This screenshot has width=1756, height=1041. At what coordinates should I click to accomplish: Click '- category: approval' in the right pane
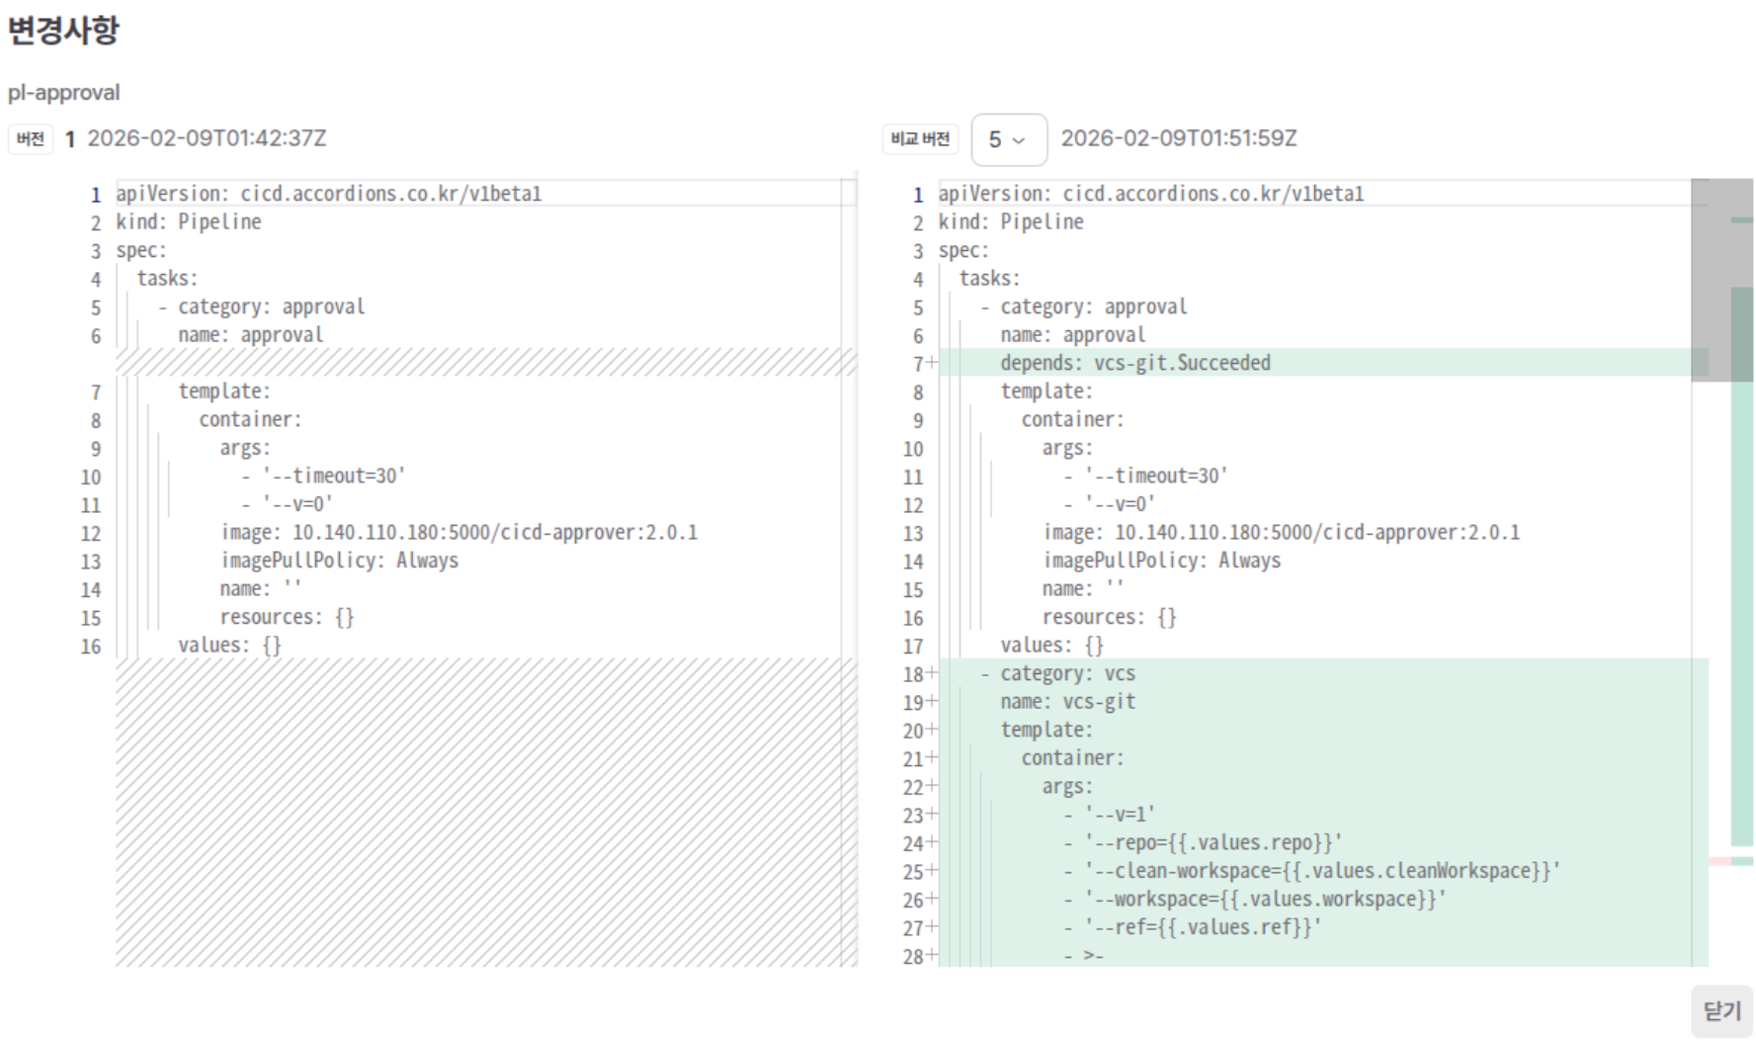point(1083,306)
